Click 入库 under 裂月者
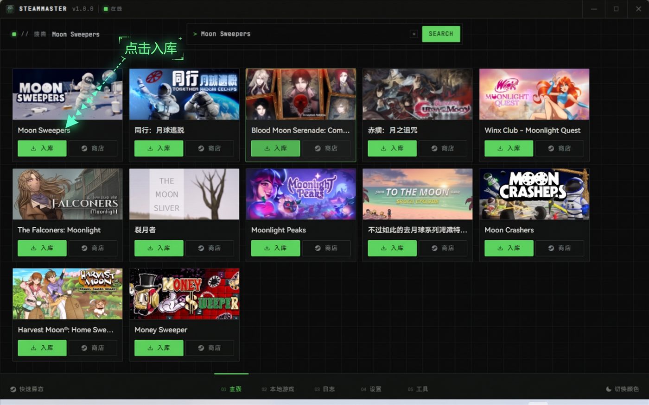Image resolution: width=649 pixels, height=405 pixels. point(159,248)
